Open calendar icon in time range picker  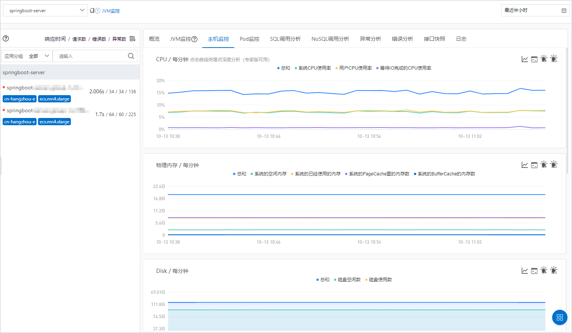pos(564,10)
